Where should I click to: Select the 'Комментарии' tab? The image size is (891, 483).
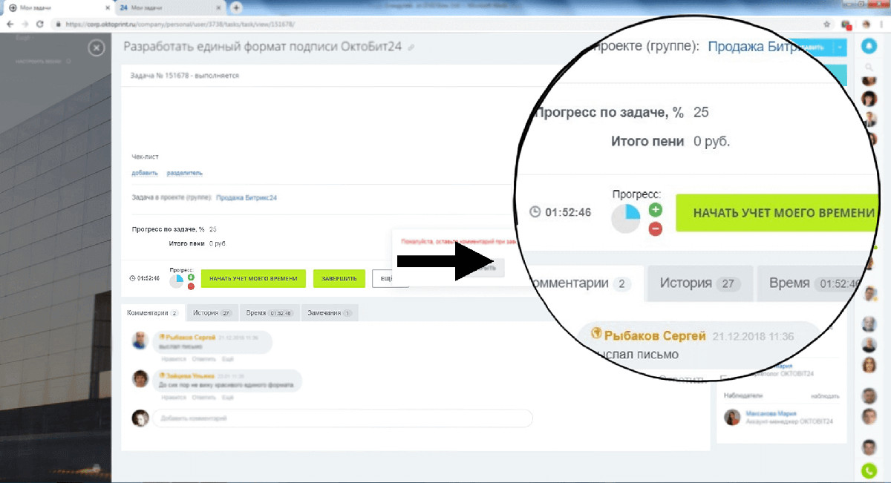coord(151,313)
